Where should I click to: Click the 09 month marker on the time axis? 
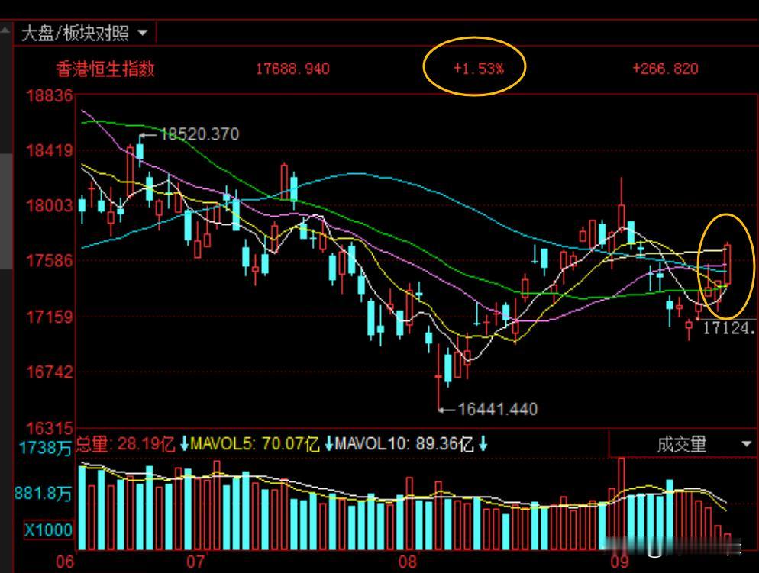pos(619,562)
